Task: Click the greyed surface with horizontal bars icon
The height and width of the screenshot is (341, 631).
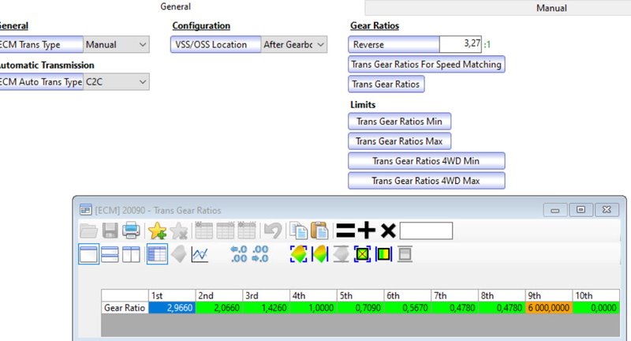Action: pos(341,254)
